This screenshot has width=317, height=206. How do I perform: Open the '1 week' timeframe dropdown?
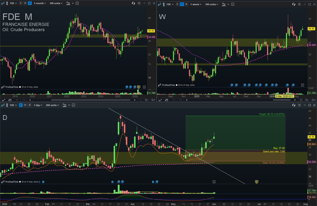tap(196, 4)
